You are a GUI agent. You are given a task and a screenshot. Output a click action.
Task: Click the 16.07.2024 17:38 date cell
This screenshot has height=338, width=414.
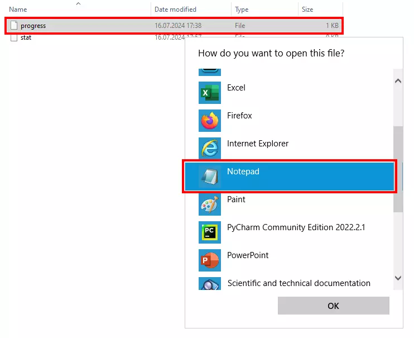click(x=178, y=26)
